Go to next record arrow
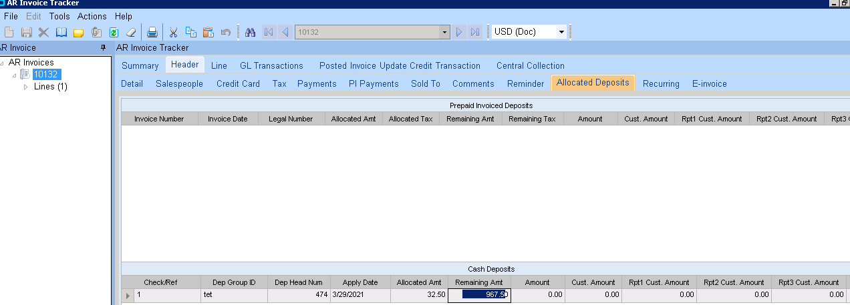 pos(459,32)
